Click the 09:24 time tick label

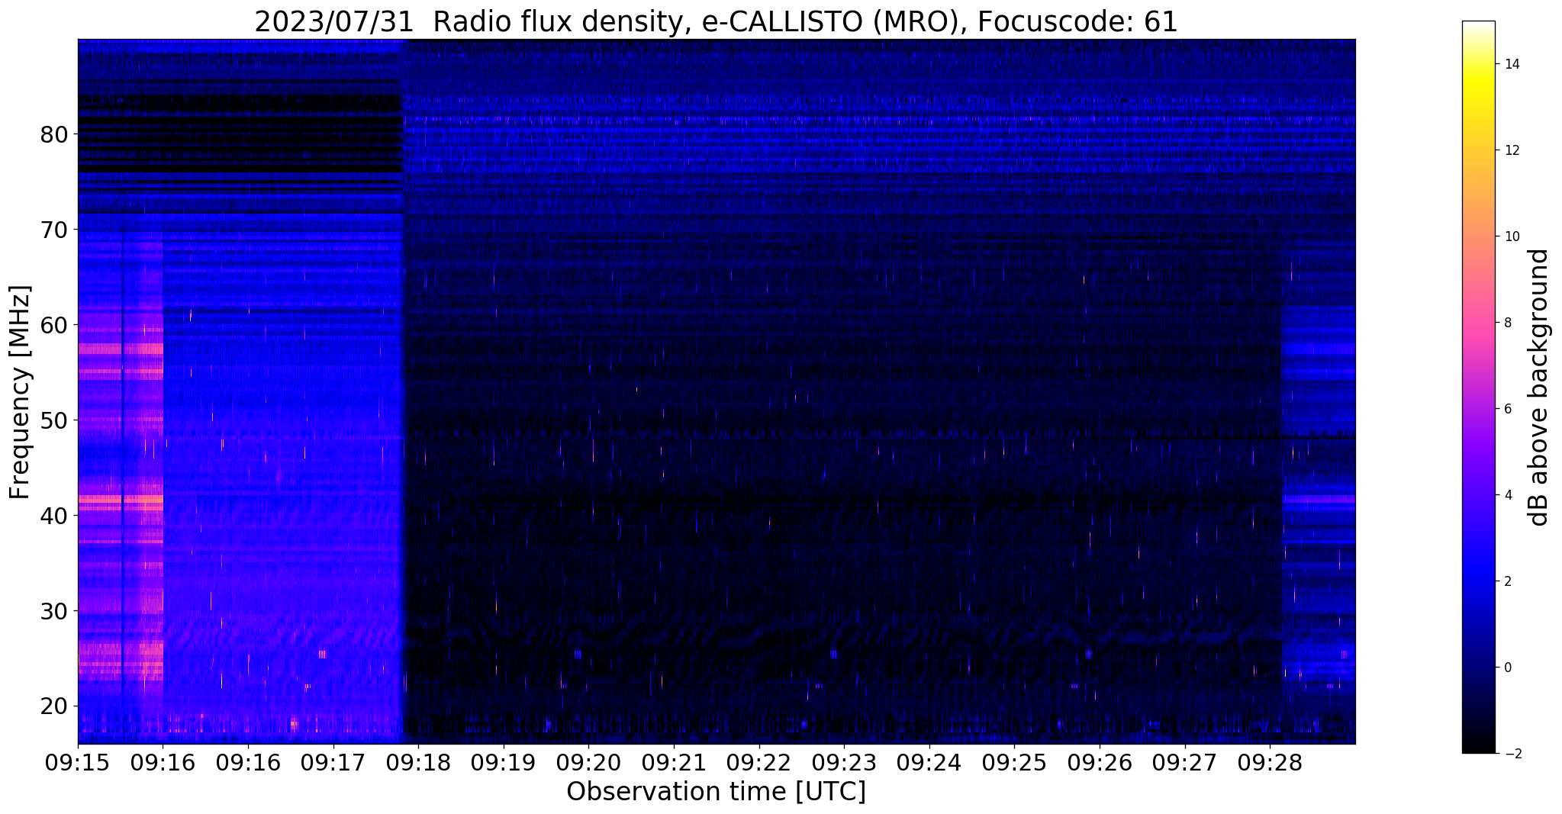pos(929,762)
